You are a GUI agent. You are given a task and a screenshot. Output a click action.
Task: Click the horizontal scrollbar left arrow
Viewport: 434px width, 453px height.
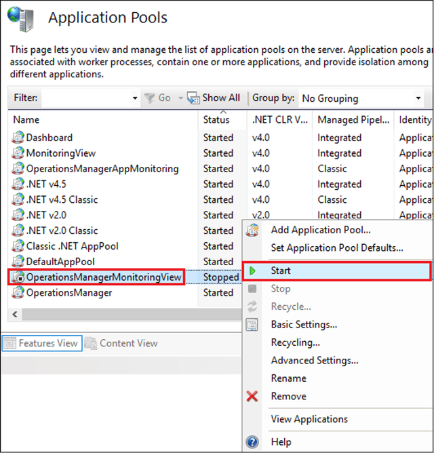[x=15, y=314]
